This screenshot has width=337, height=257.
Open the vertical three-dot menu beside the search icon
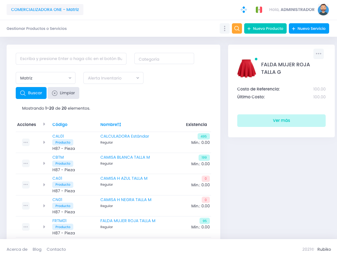(224, 28)
